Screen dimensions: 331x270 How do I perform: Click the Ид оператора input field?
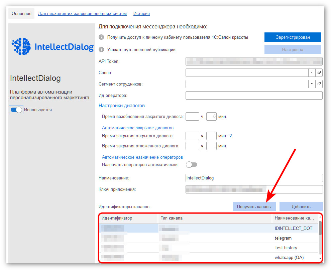click(x=254, y=95)
